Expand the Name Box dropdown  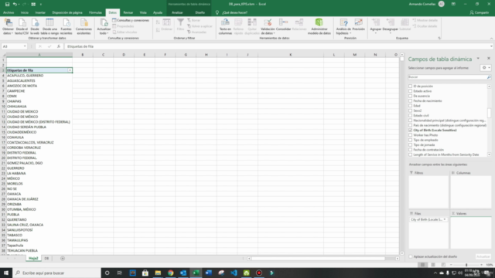pos(25,46)
